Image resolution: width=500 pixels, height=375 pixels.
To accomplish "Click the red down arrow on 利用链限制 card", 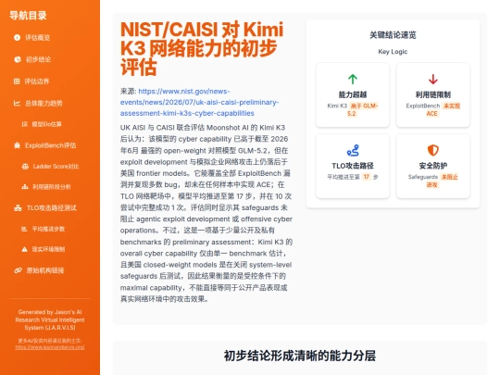I will (433, 79).
